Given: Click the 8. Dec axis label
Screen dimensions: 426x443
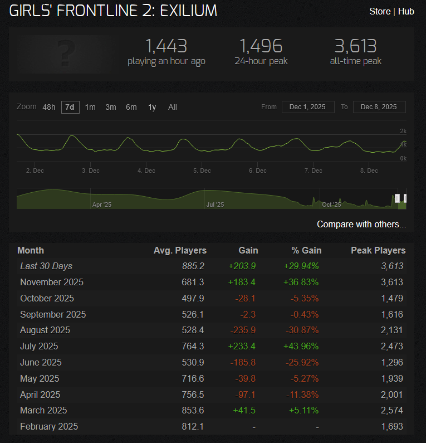Looking at the screenshot, I should tap(369, 171).
